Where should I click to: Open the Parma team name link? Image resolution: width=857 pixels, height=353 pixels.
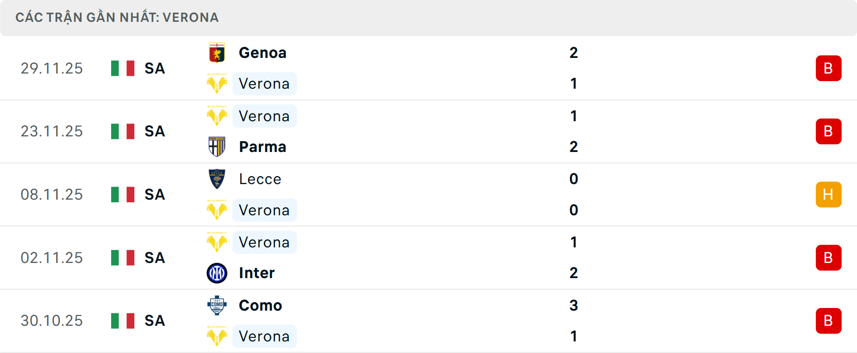click(262, 147)
